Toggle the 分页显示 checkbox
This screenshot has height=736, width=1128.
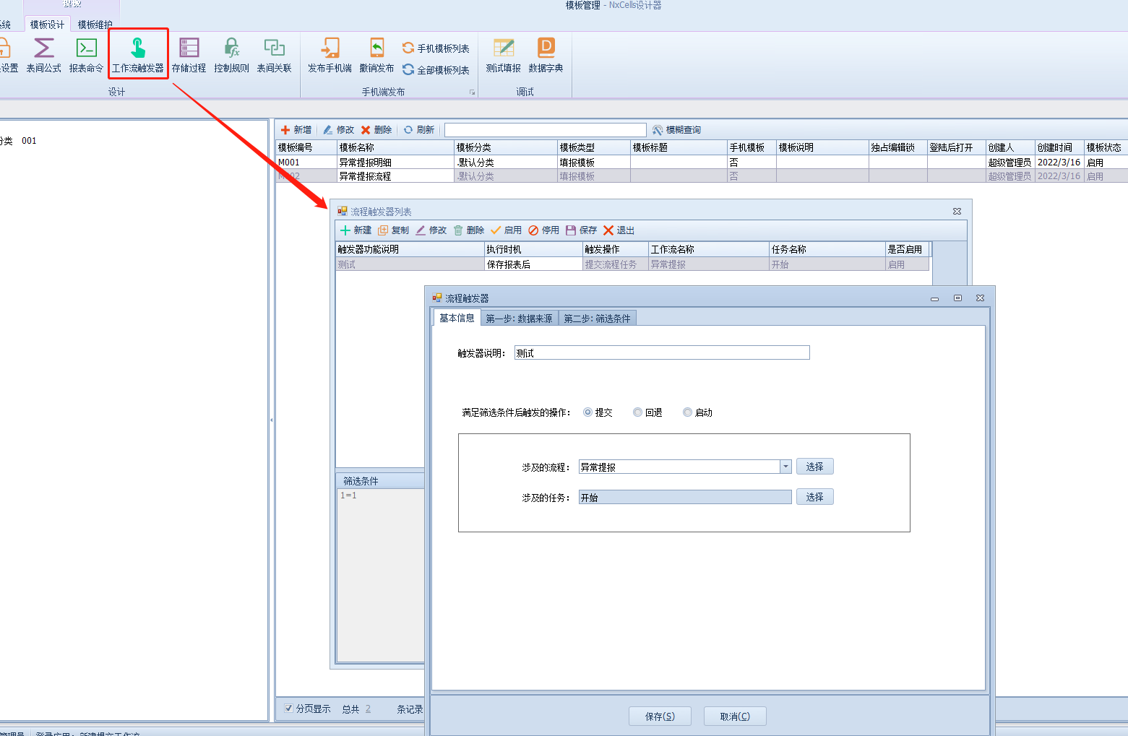pyautogui.click(x=289, y=709)
